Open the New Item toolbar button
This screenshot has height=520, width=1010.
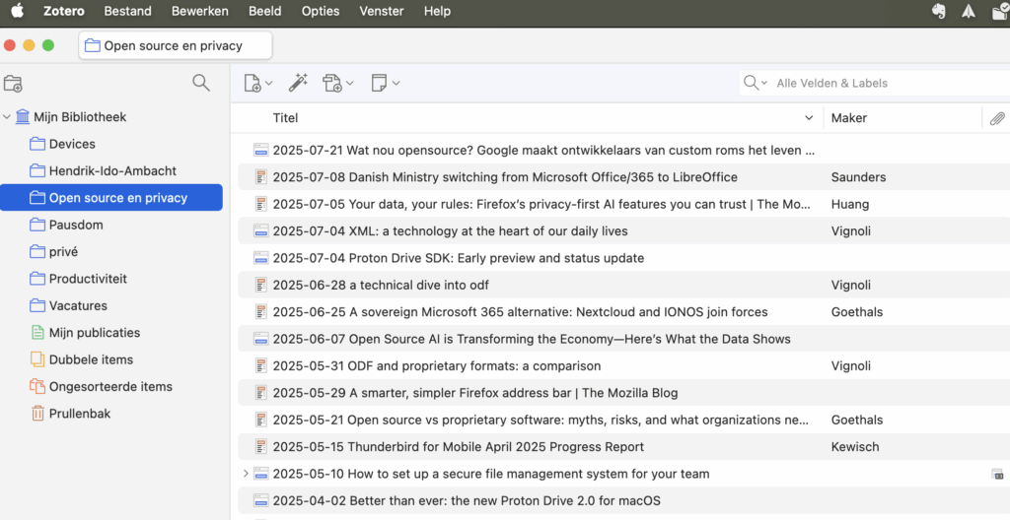(258, 83)
